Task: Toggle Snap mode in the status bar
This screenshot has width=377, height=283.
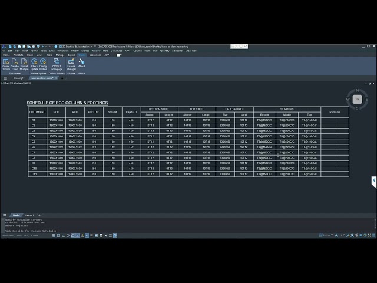Action: (x=54, y=235)
